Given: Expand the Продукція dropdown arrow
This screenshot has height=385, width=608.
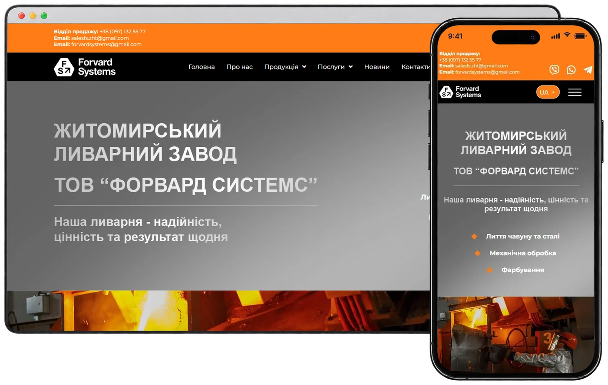Looking at the screenshot, I should tap(304, 67).
